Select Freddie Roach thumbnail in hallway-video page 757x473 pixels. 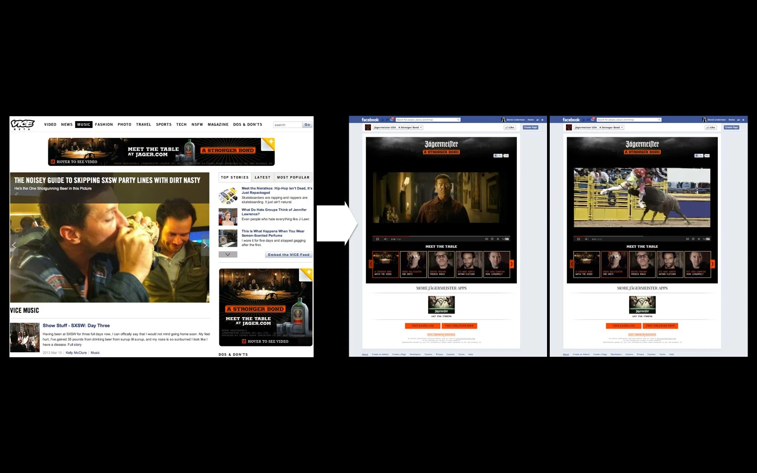pos(441,264)
